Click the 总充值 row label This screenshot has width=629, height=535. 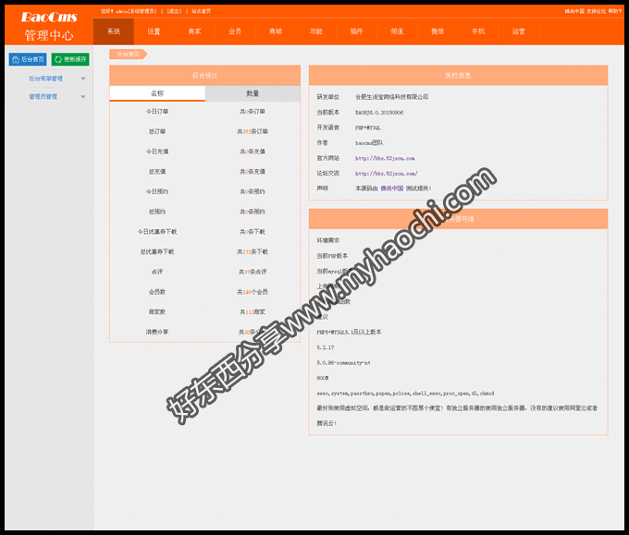point(157,172)
